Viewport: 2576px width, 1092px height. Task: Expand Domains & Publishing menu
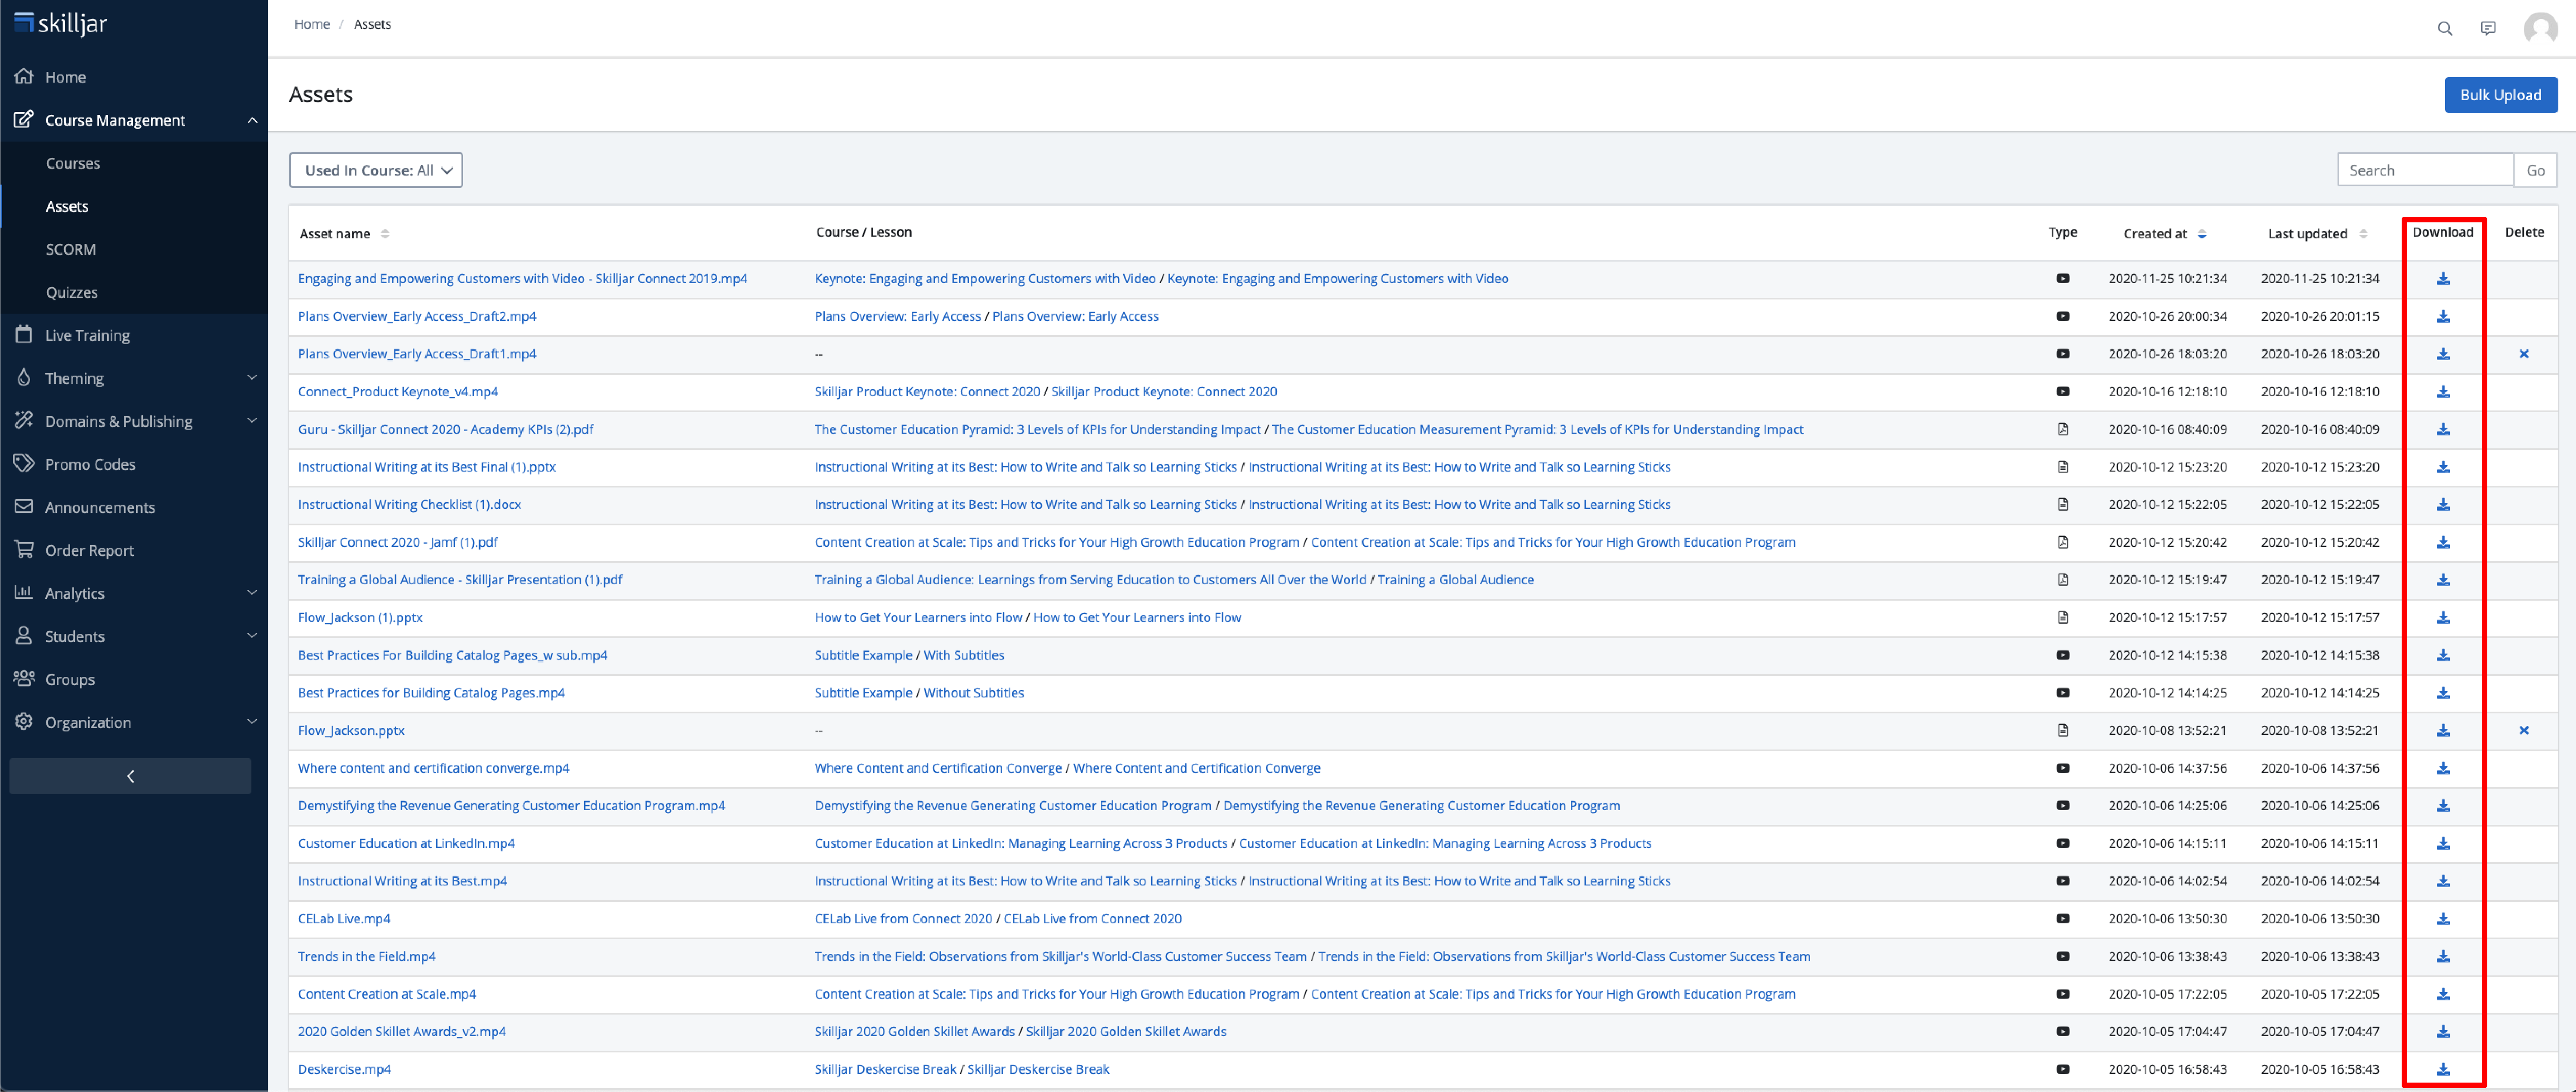pyautogui.click(x=252, y=421)
